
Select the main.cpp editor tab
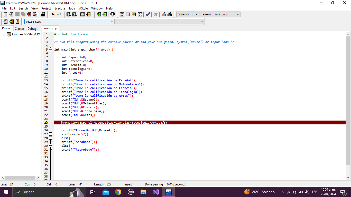pos(51,28)
